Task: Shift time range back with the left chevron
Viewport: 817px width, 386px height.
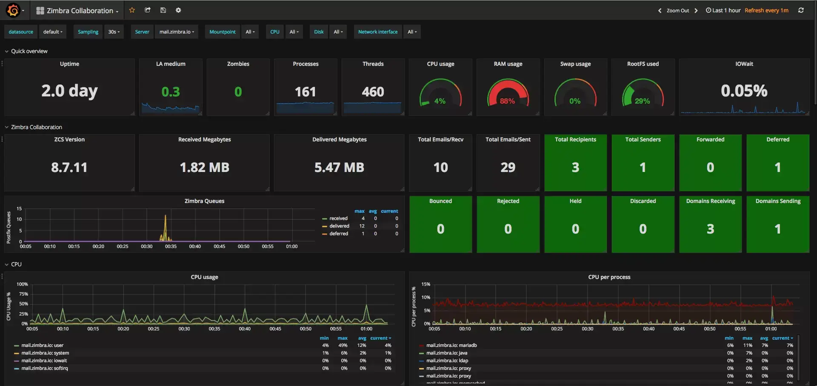Action: [660, 10]
